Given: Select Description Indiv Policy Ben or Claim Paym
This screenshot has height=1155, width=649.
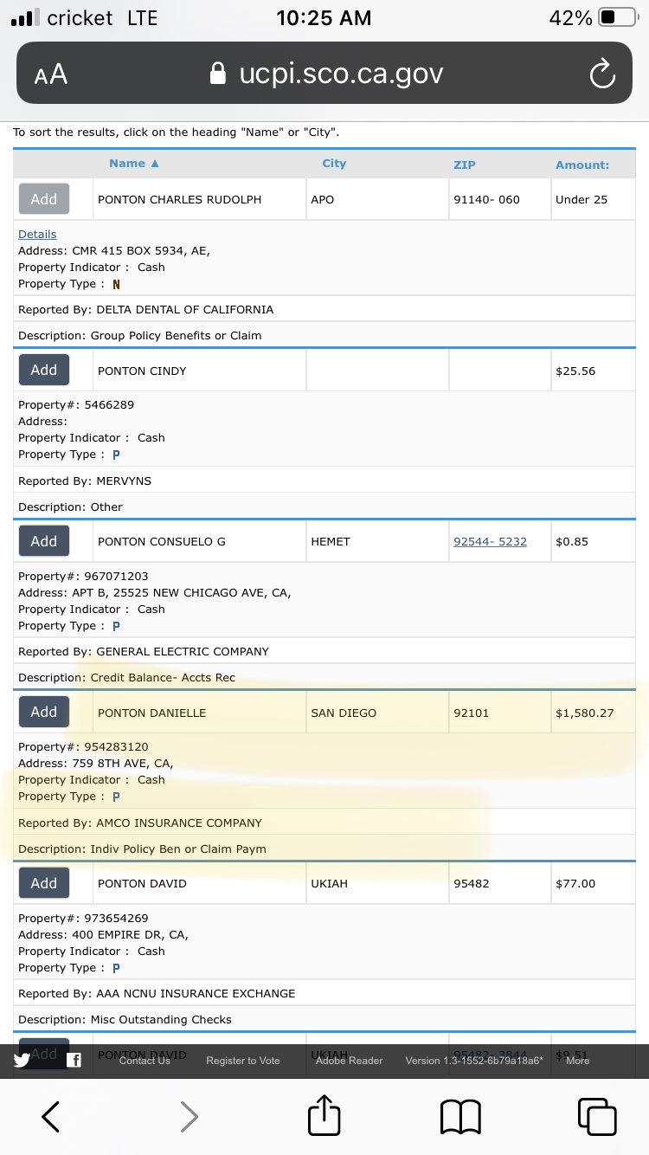Looking at the screenshot, I should click(x=142, y=849).
